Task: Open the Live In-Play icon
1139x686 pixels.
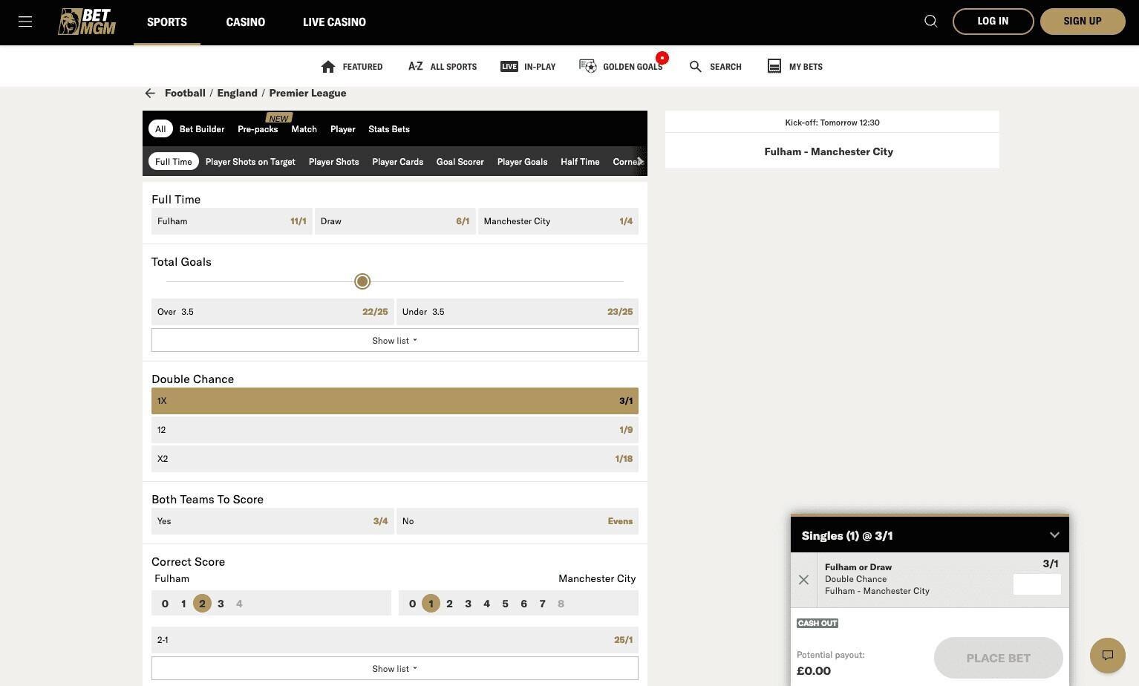Action: tap(509, 67)
